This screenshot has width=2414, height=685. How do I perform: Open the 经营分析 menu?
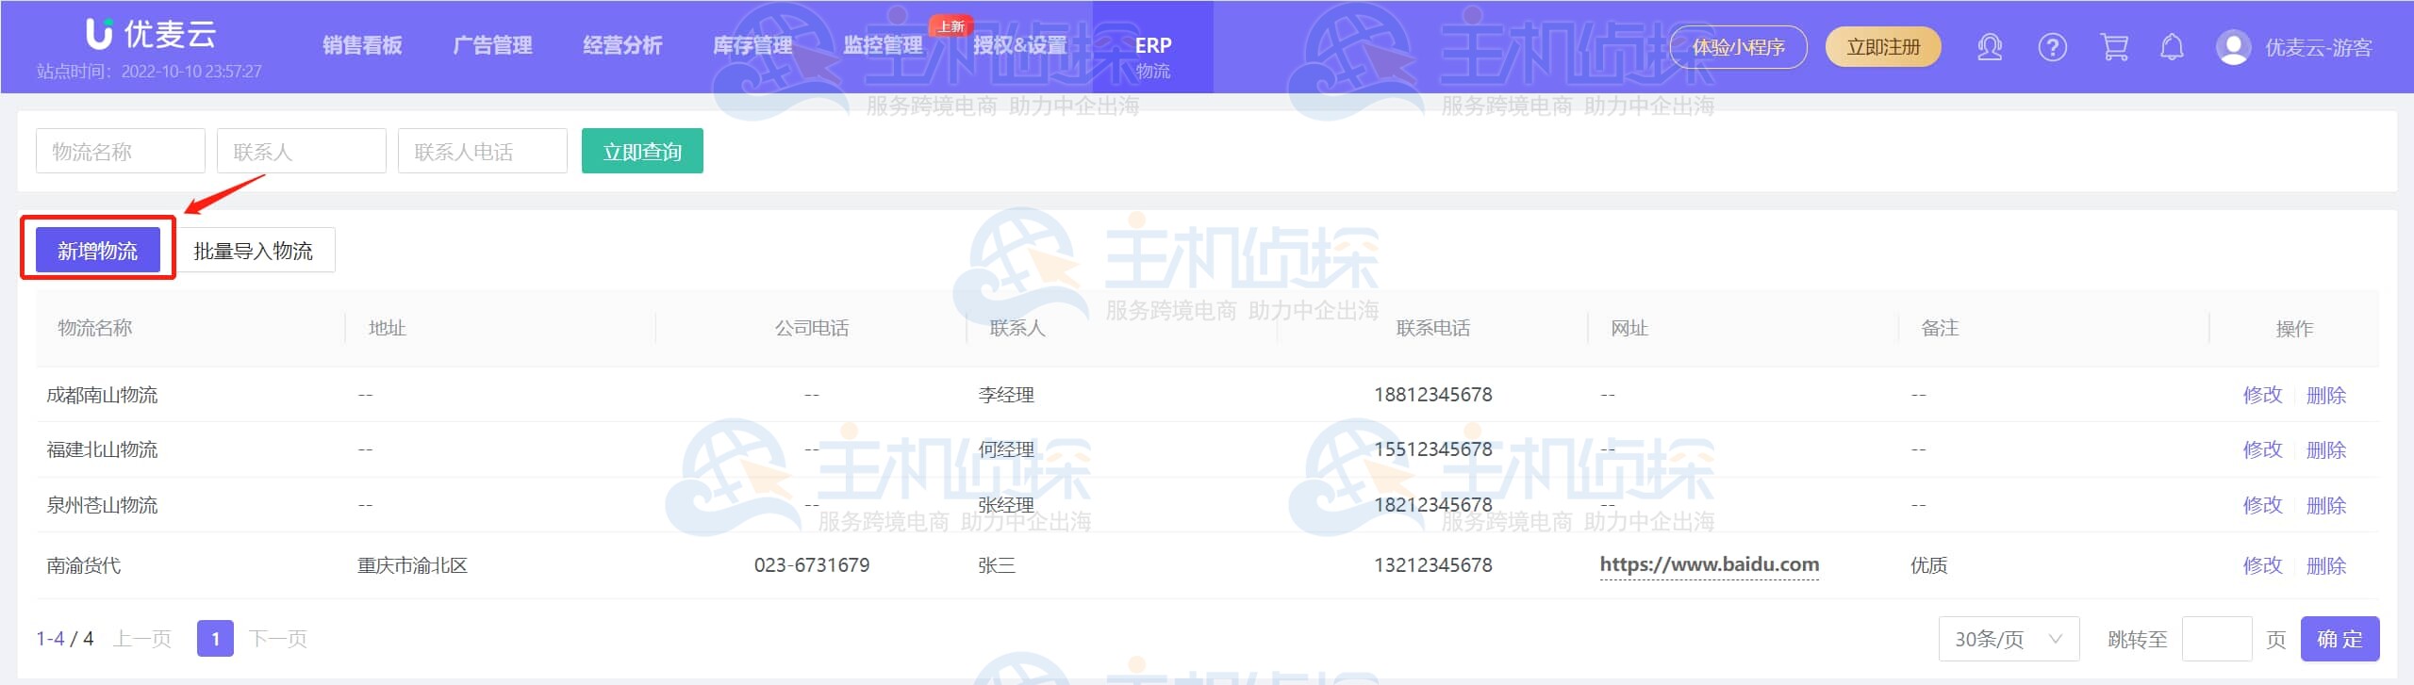(622, 45)
